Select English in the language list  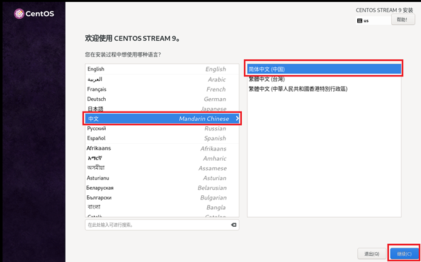(x=162, y=69)
